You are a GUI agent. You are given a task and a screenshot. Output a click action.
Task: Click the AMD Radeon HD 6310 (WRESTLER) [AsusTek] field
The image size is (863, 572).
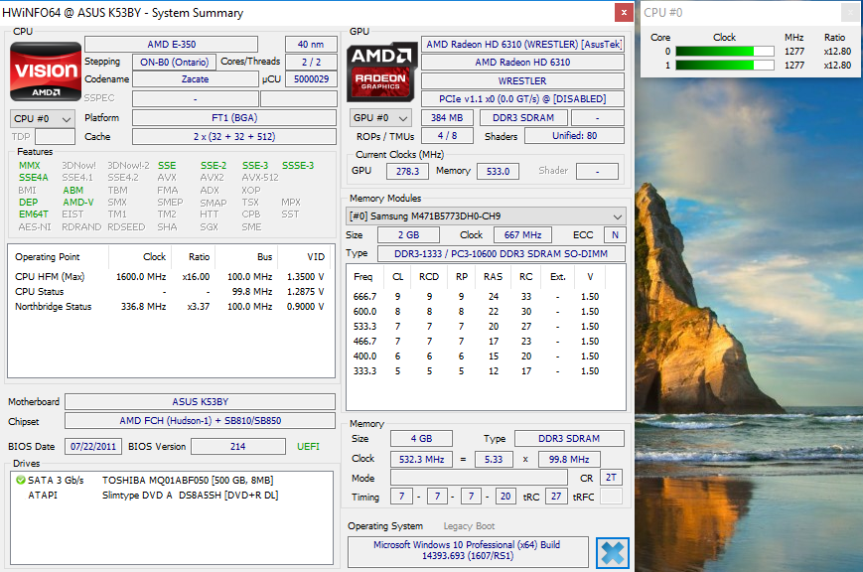click(x=523, y=44)
